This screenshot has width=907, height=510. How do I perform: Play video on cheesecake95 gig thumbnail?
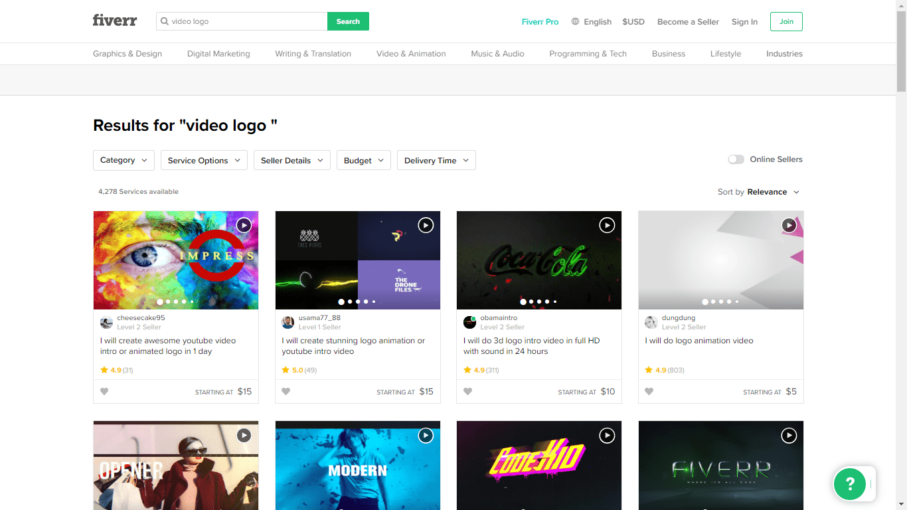pos(244,225)
